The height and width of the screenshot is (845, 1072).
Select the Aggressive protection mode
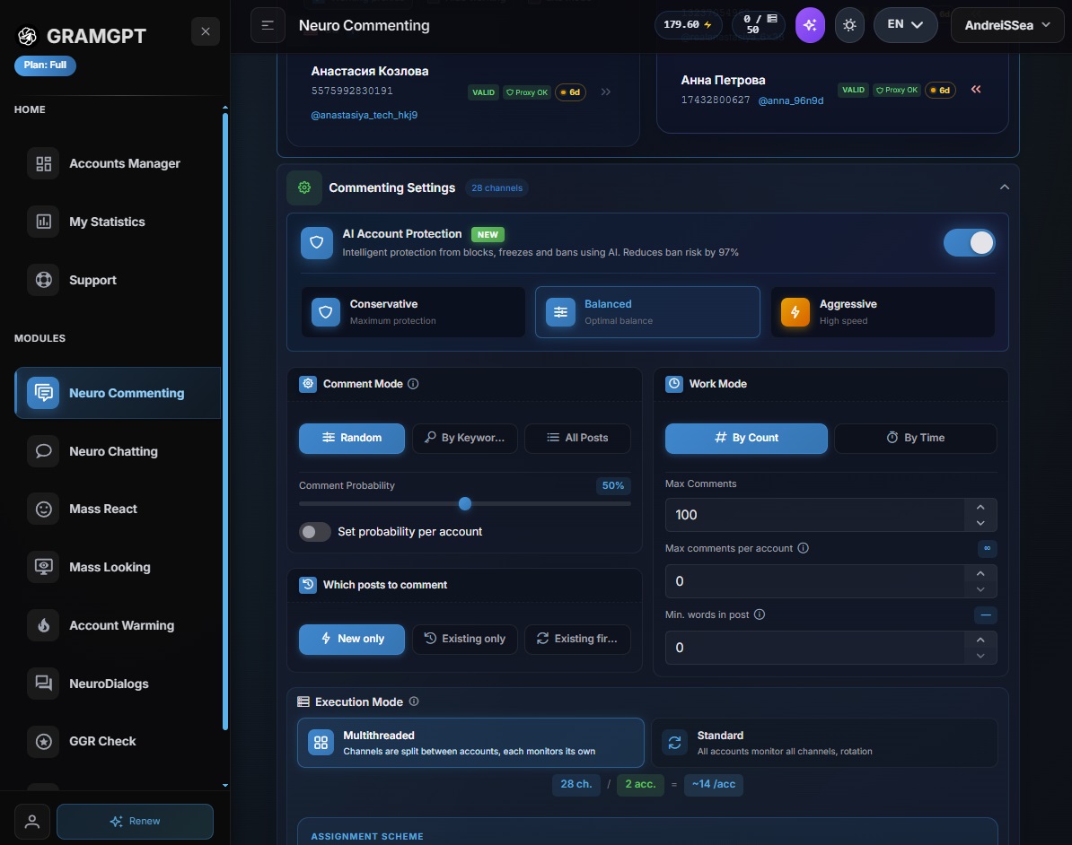(x=883, y=312)
